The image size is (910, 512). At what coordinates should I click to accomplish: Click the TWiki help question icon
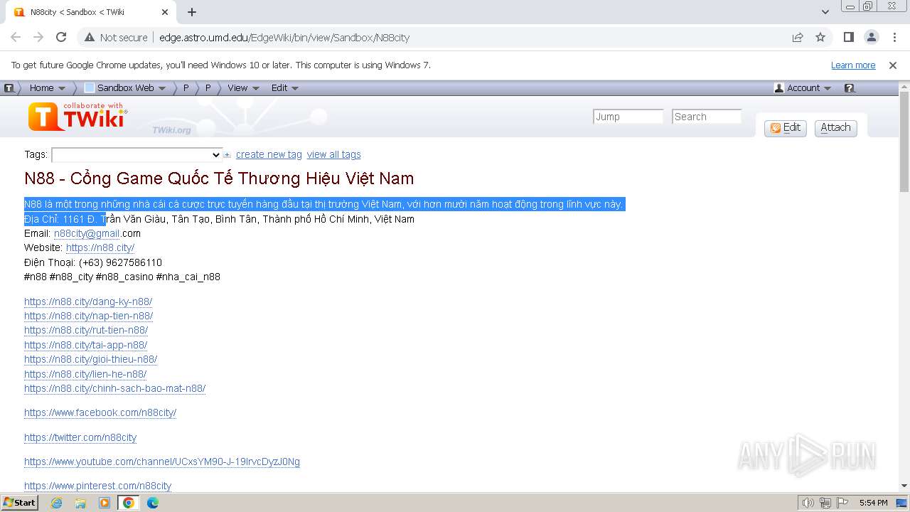click(849, 88)
